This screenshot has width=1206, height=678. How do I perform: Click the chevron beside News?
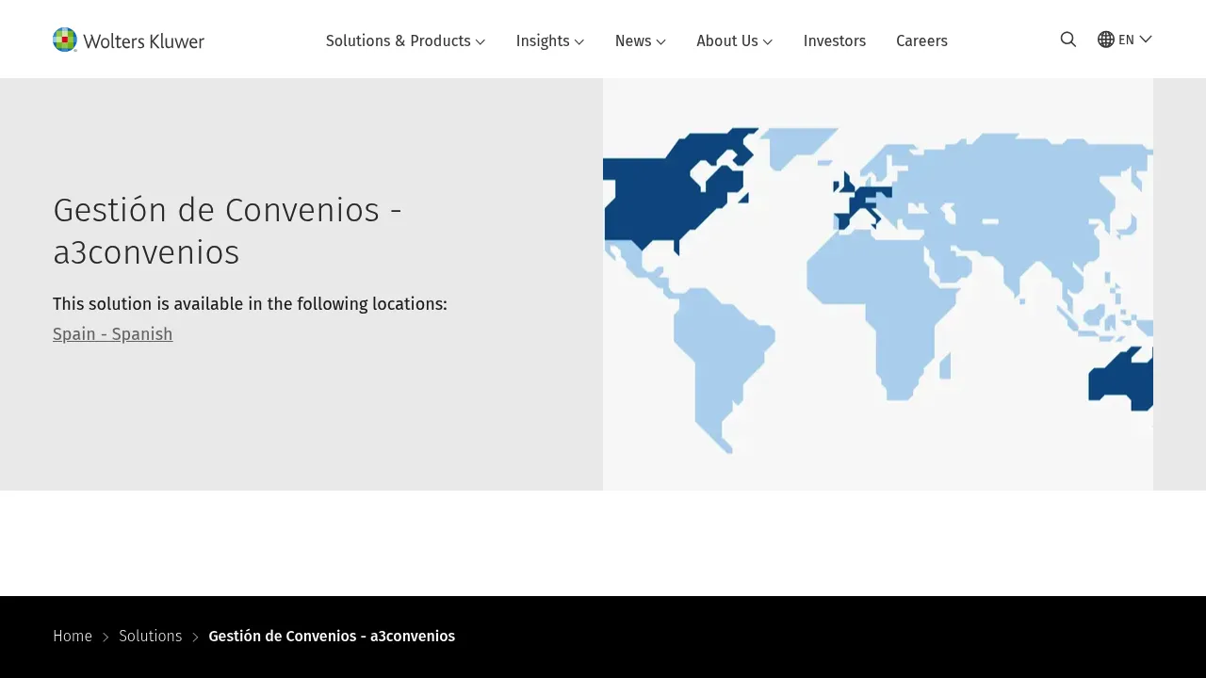pos(661,41)
